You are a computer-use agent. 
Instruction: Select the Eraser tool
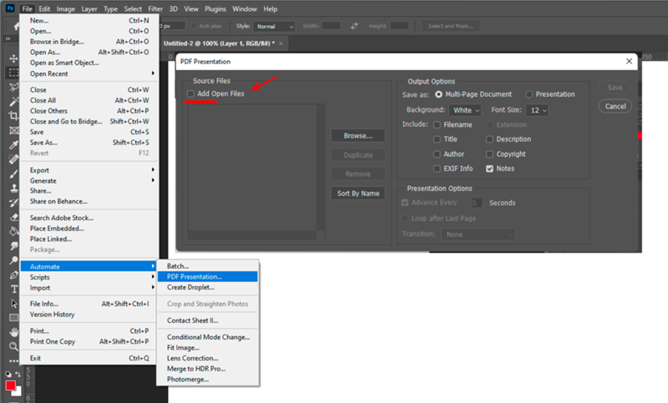coord(13,217)
